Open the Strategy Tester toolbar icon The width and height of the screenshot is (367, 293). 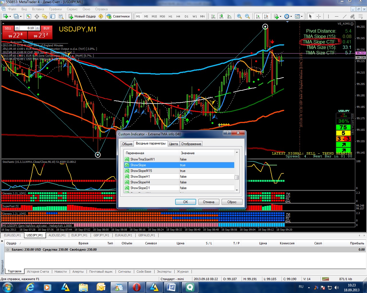61,16
